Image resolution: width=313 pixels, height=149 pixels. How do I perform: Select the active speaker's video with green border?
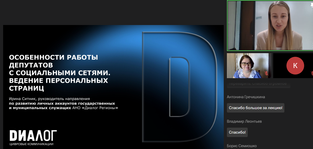tap(270, 26)
